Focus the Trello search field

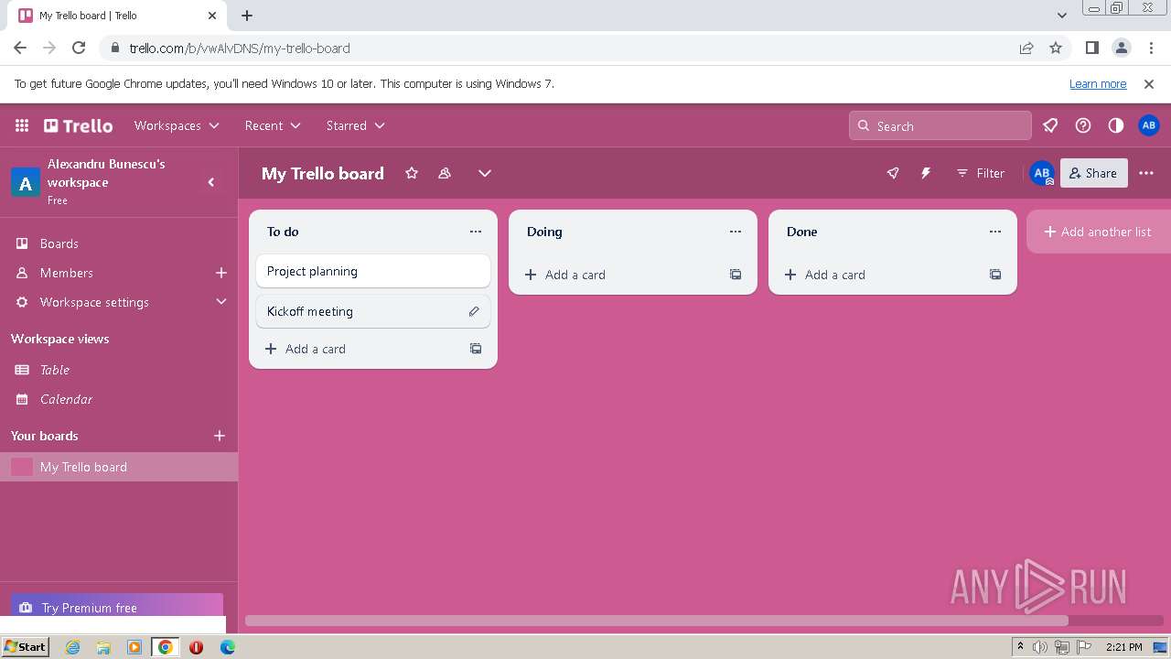click(x=940, y=126)
